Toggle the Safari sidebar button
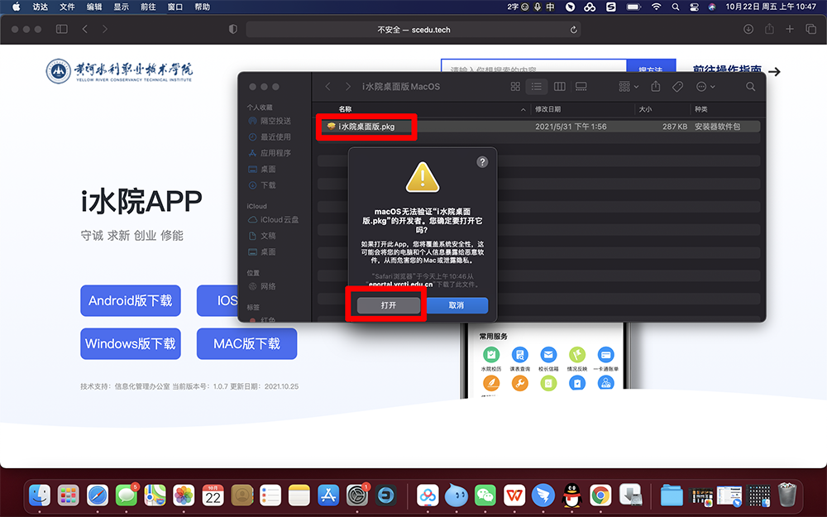Viewport: 827px width, 517px height. [61, 29]
